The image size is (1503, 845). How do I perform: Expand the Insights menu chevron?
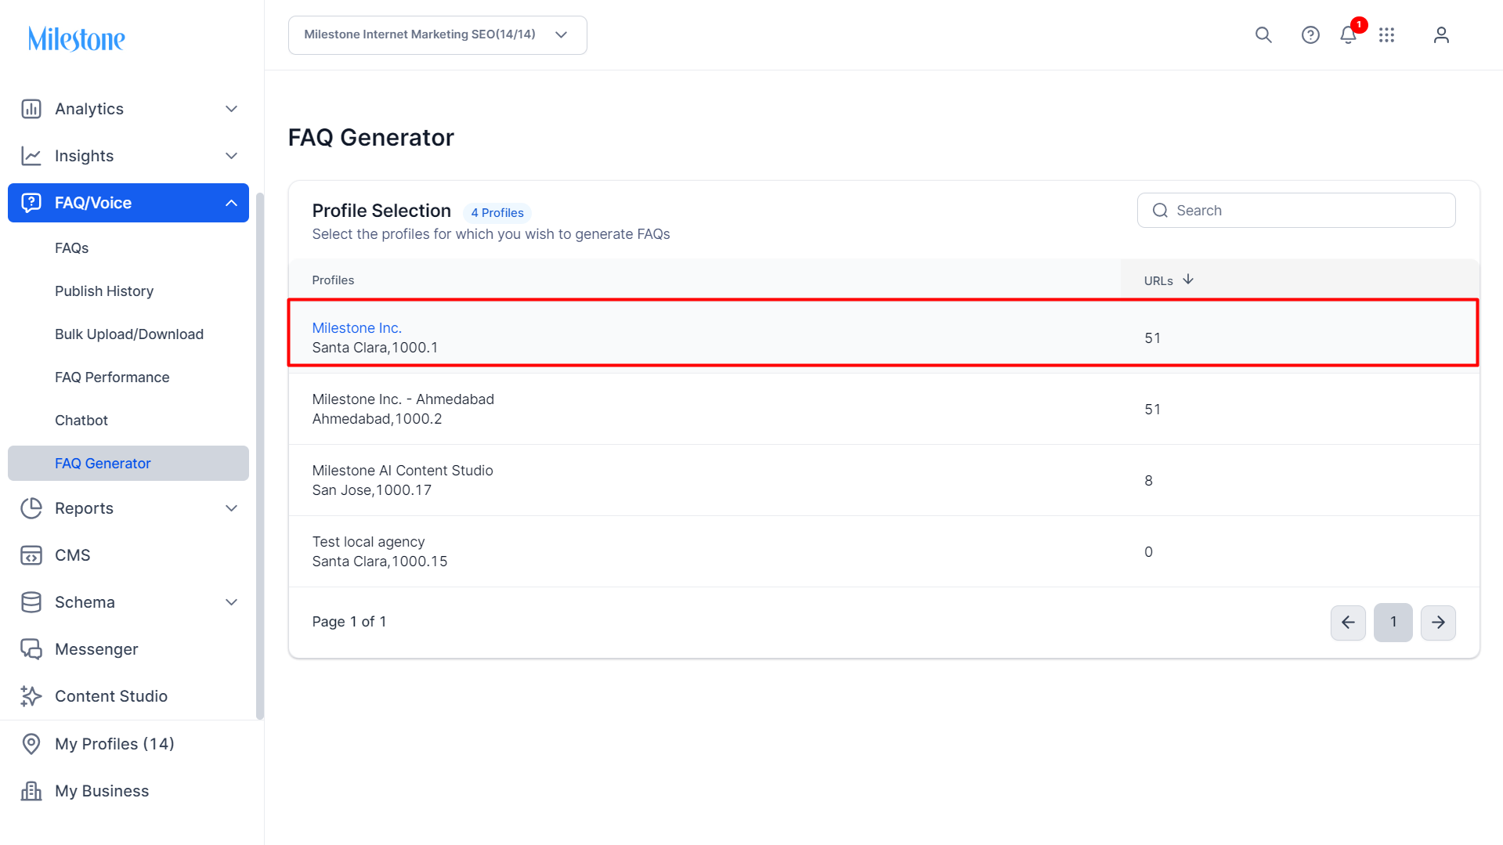pos(231,156)
